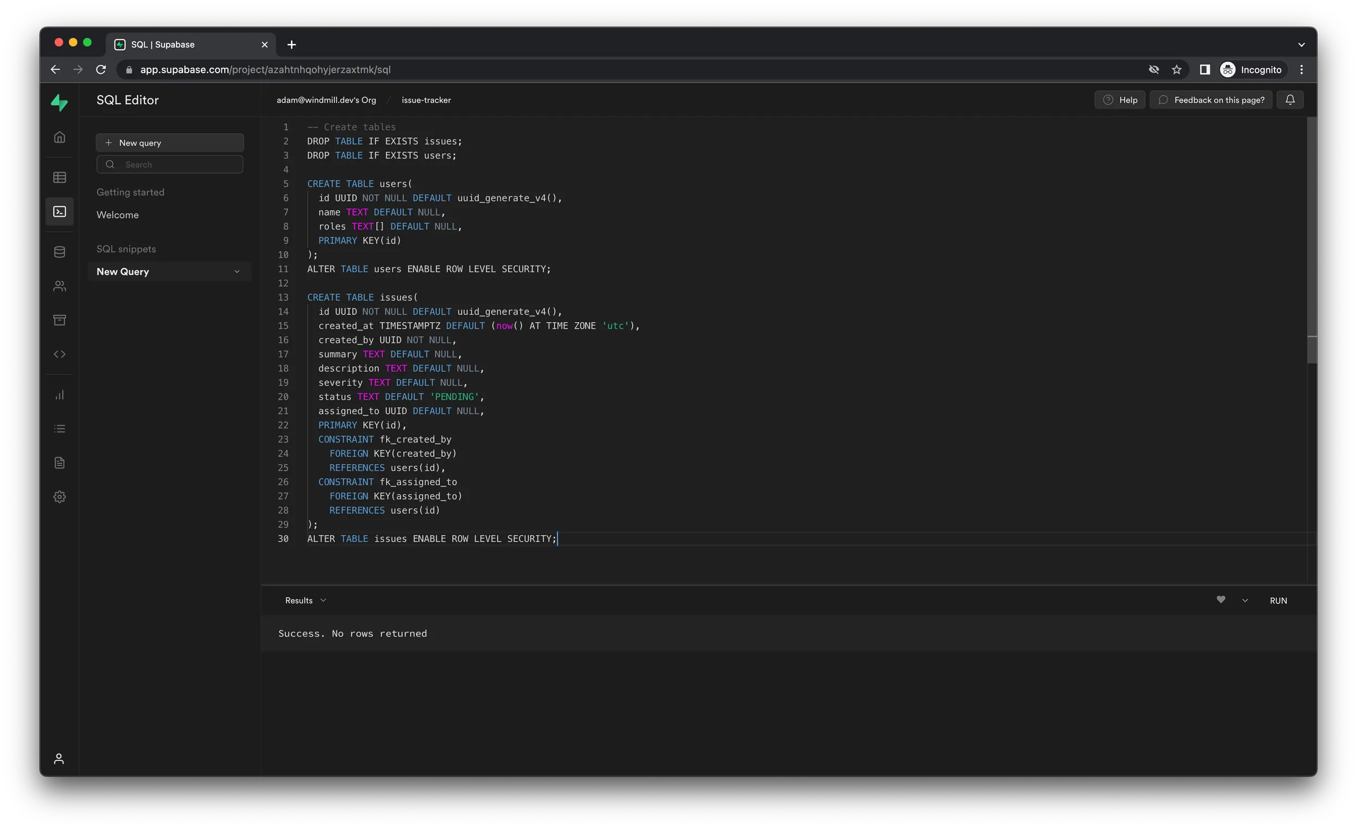Open the Table Editor sidebar icon
This screenshot has height=829, width=1357.
[60, 178]
